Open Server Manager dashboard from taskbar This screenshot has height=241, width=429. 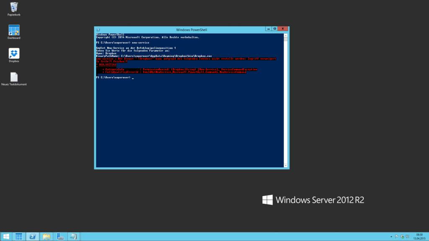(x=18, y=237)
